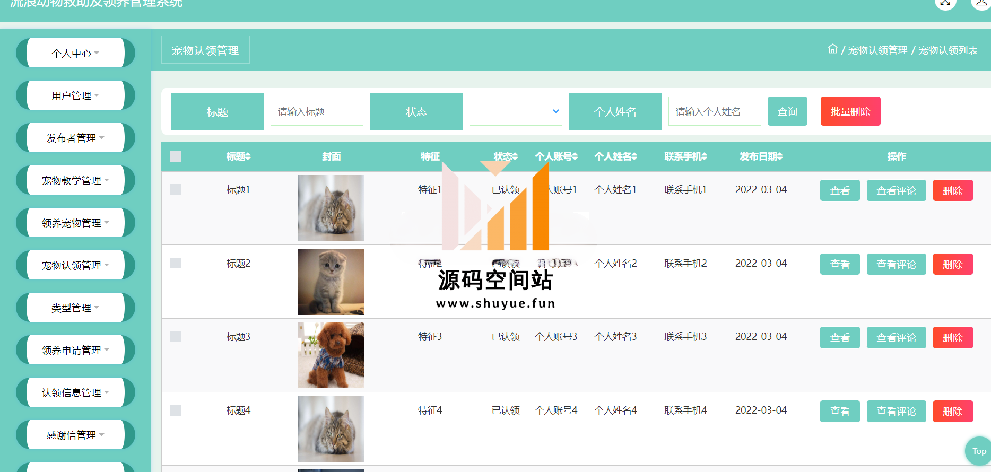Screen dimensions: 991x472
Task: Expand the 用户管理 sidebar menu
Action: tap(75, 95)
